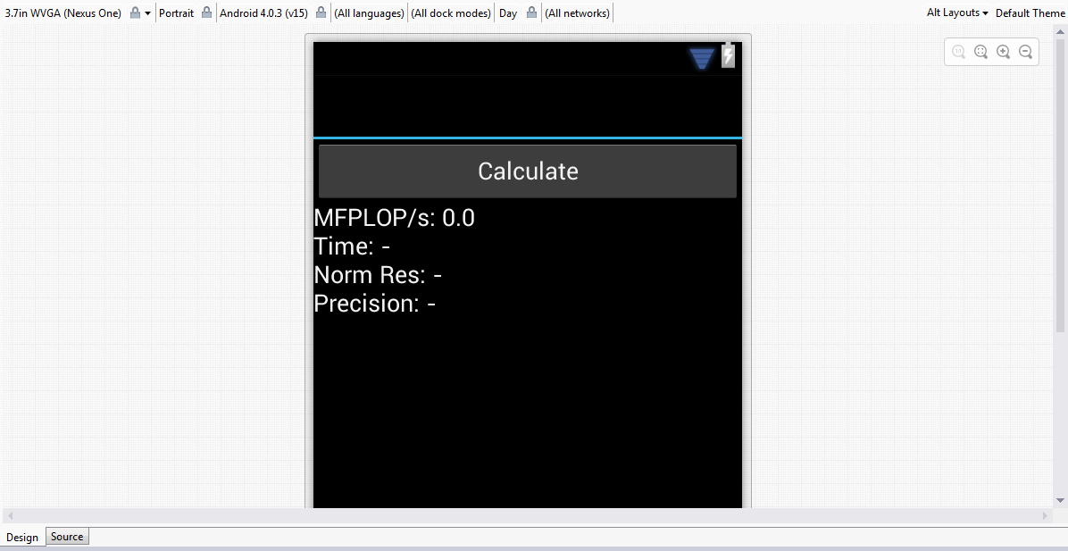Reset preview zoom to actual size

click(x=958, y=51)
